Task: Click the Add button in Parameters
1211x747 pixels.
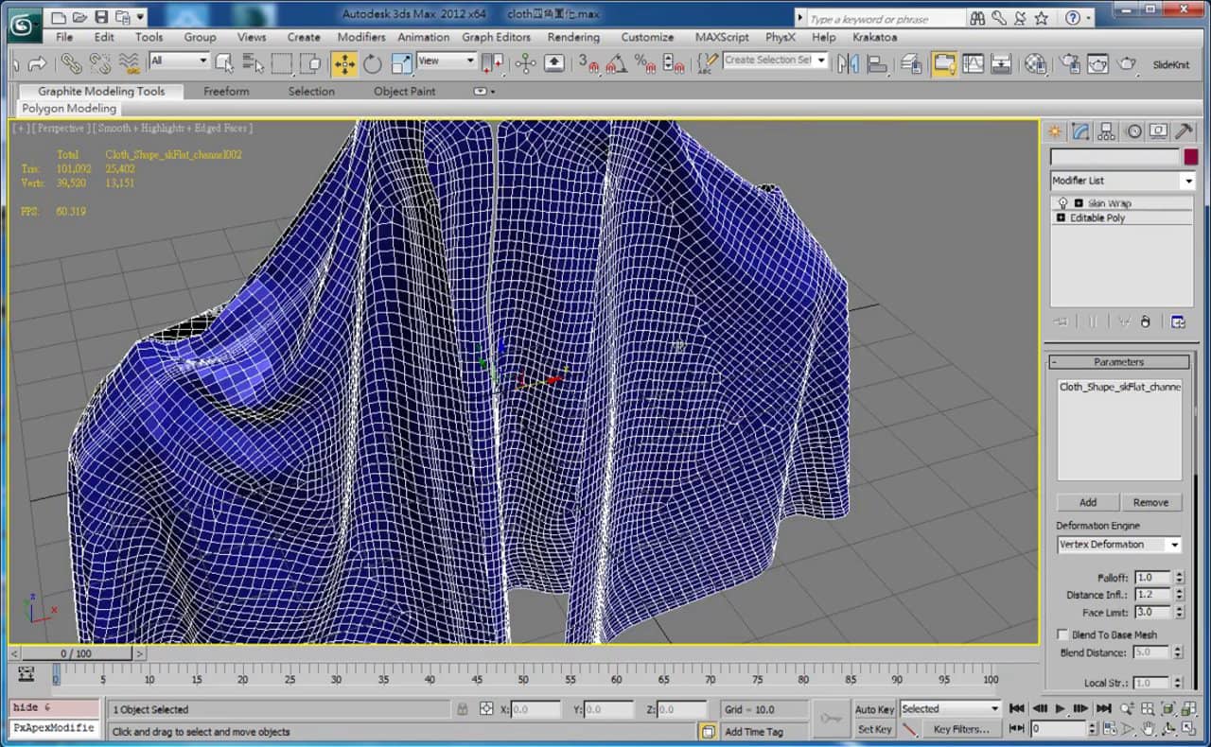Action: coord(1088,502)
